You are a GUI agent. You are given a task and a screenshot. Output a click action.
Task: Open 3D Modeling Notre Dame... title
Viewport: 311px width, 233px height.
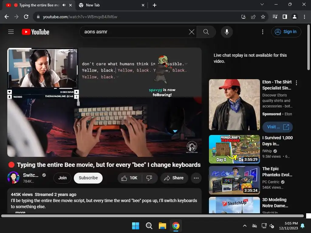(275, 202)
